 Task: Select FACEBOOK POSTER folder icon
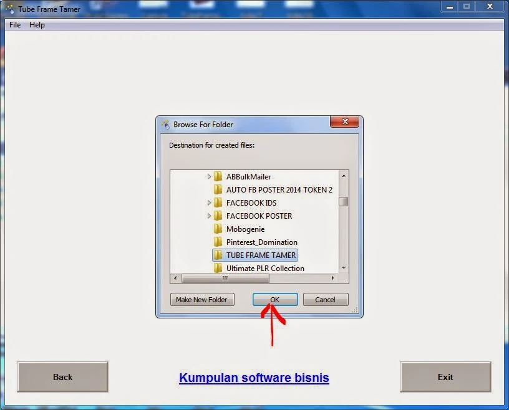coord(218,216)
